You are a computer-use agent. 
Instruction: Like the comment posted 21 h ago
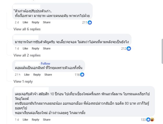pos(27,75)
